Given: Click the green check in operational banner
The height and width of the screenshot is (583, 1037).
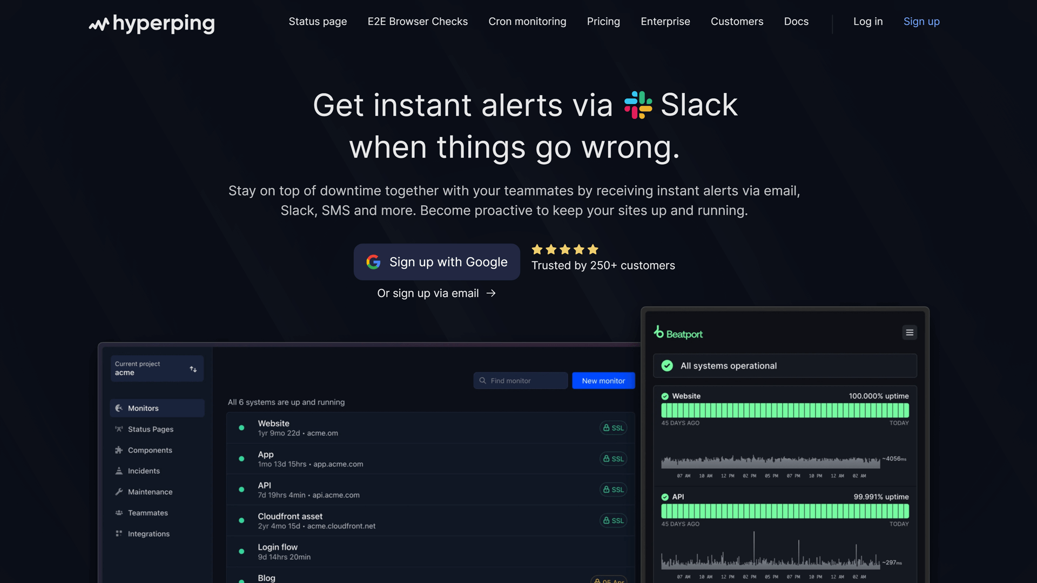Looking at the screenshot, I should (667, 366).
